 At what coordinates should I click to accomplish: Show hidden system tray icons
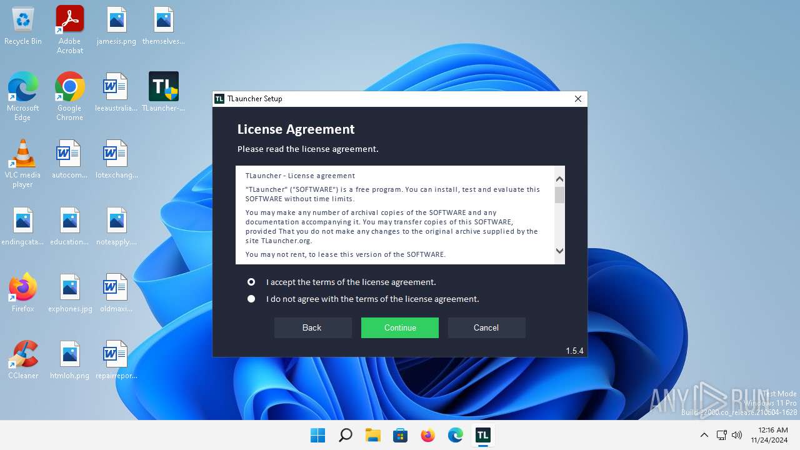(x=704, y=435)
